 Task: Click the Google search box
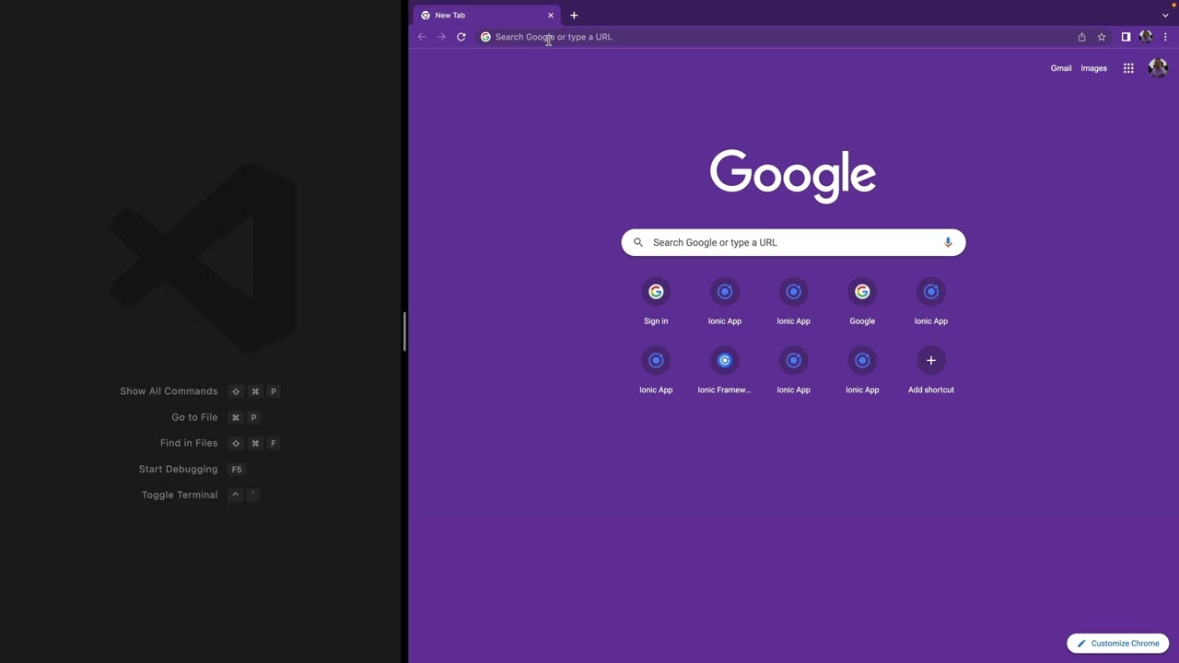click(793, 242)
